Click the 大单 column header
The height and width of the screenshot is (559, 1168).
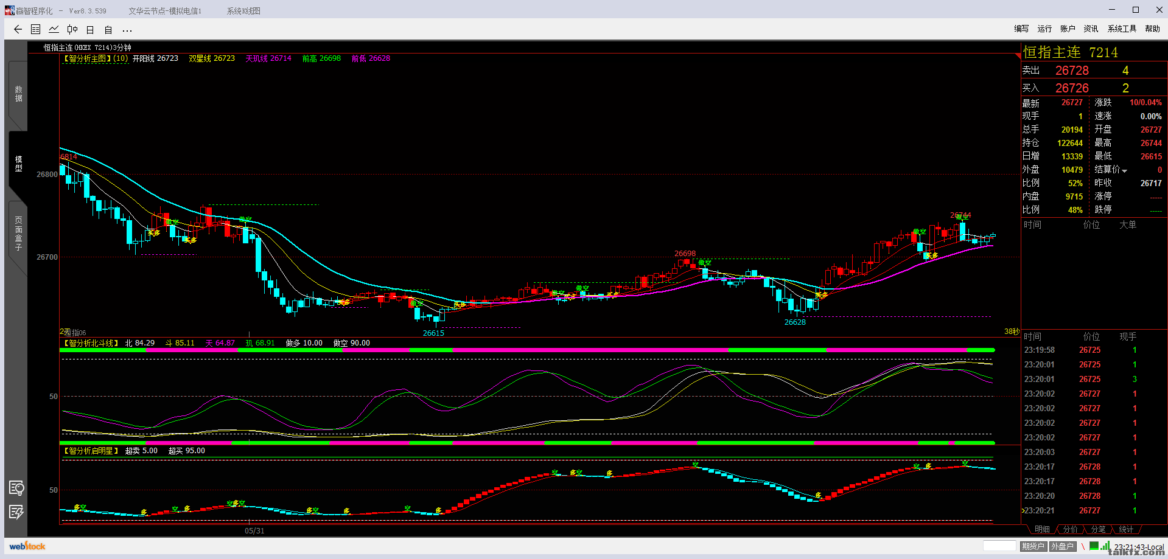click(x=1128, y=225)
